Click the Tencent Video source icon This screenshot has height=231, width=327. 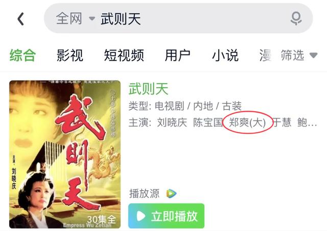pyautogui.click(x=171, y=193)
